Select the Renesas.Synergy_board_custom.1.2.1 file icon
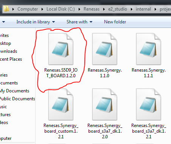This screenshot has height=144, width=171. click(x=61, y=104)
